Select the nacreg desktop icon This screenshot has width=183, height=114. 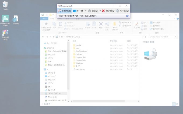(x=16, y=20)
